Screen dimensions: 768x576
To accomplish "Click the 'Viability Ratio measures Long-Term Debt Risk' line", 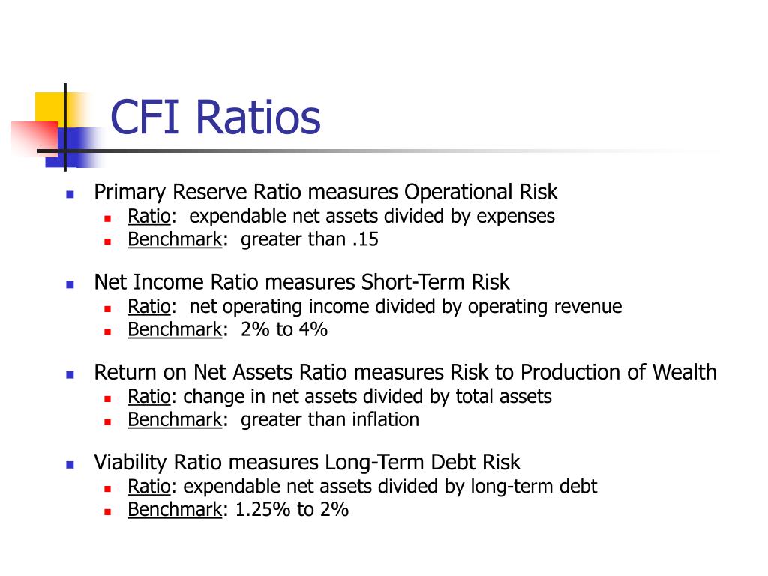I will [x=307, y=462].
